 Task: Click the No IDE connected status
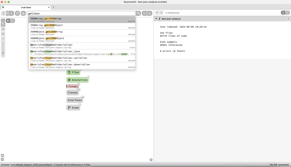279,165
